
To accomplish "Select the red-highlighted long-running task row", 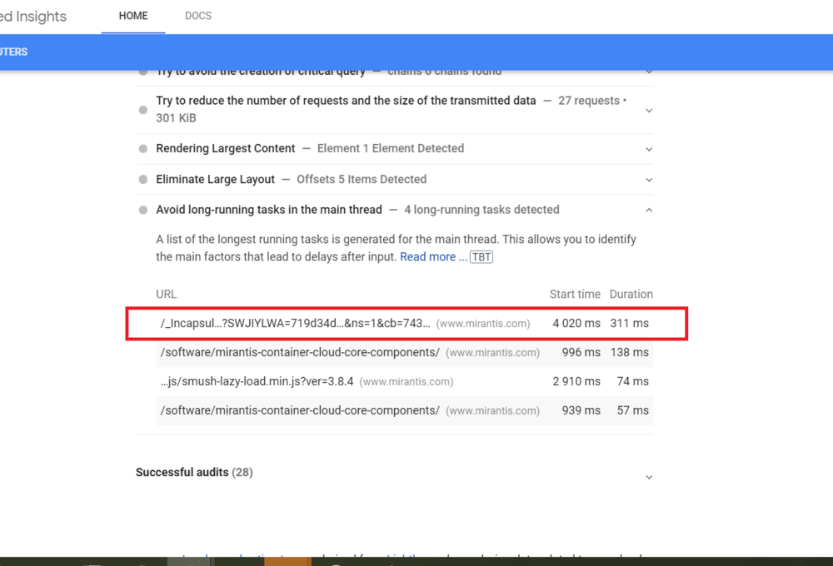I will click(x=406, y=323).
